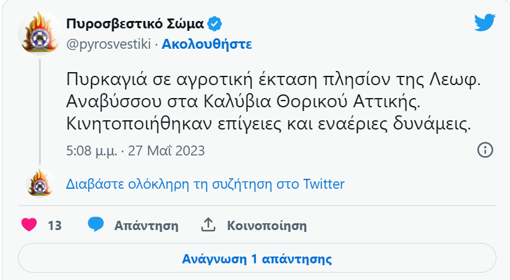Screen dimensions: 510x280
Task: Select the Κοινοποίηση share label
Action: [266, 226]
